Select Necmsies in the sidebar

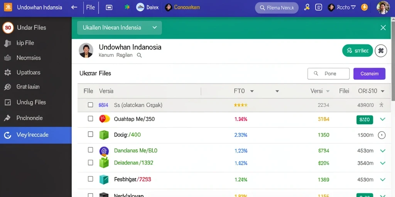point(36,58)
